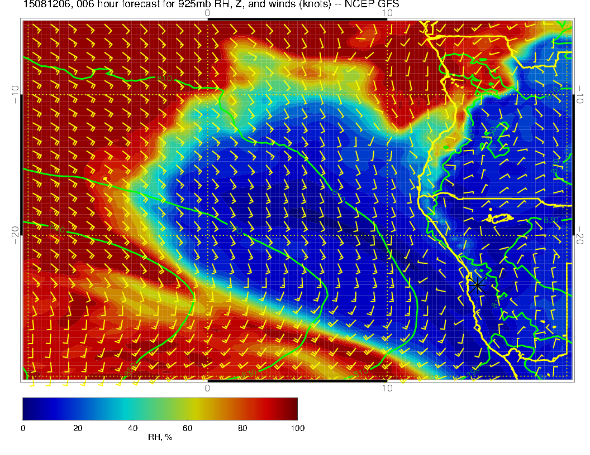Click the "RH, %" colorbar label
Screen dimensions: 590x455
coord(160,438)
